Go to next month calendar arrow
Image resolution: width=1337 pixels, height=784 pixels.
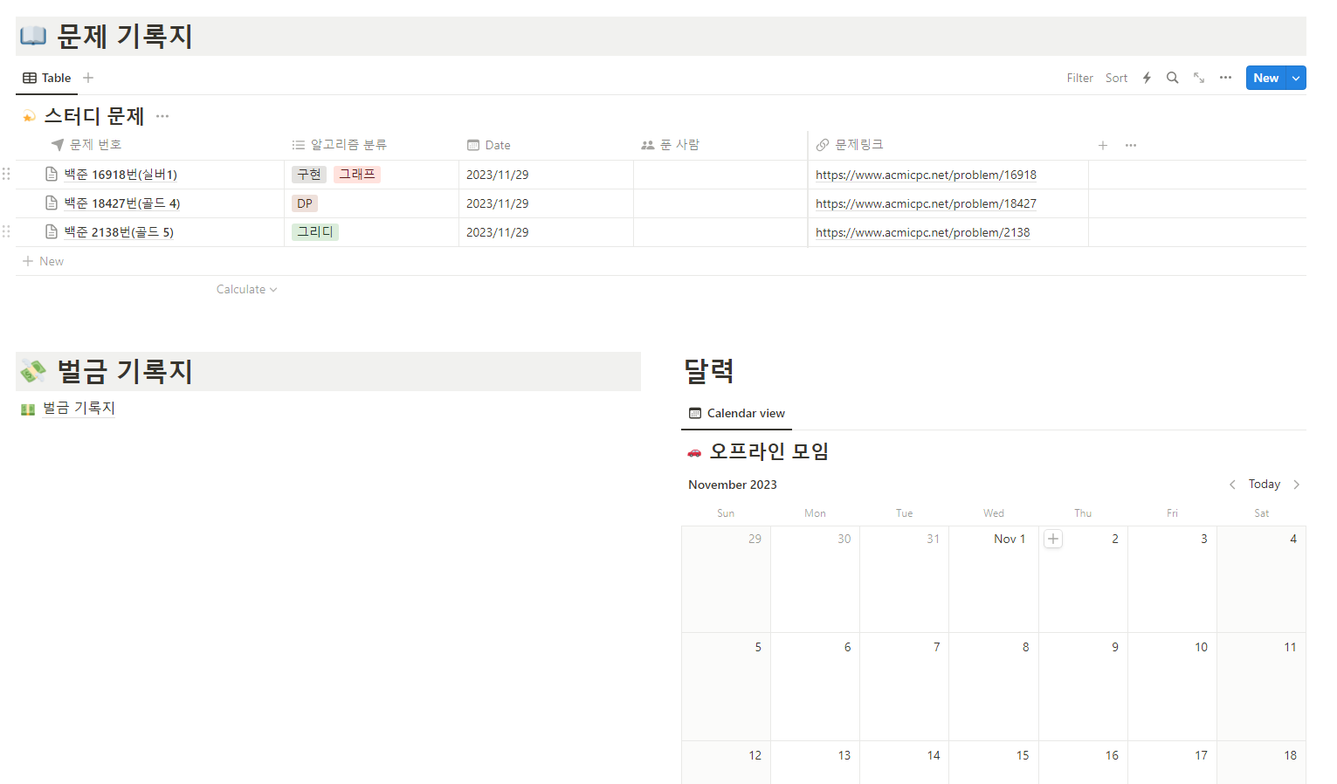(x=1297, y=485)
